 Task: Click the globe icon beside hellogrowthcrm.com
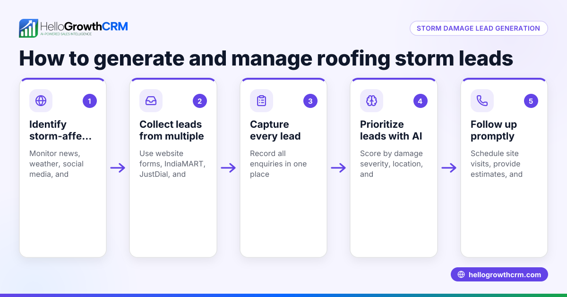[x=461, y=275]
